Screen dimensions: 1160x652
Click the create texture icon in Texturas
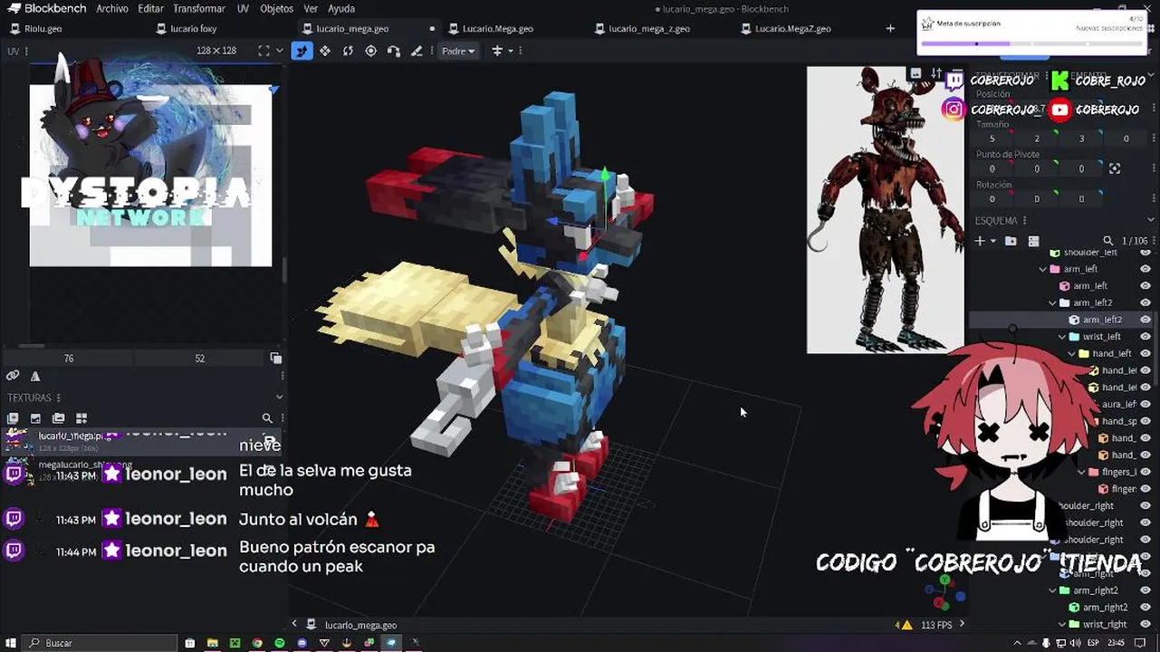pos(35,418)
